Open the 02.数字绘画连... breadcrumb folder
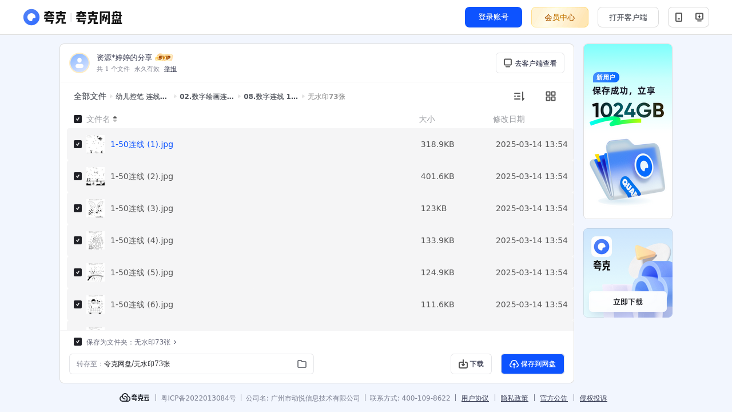 pos(206,97)
